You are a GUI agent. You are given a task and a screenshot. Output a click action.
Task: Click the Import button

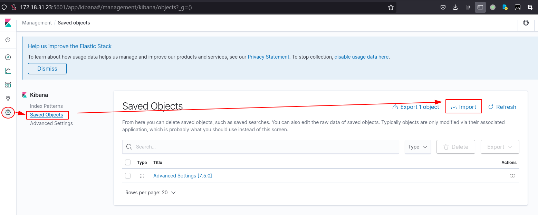point(464,107)
